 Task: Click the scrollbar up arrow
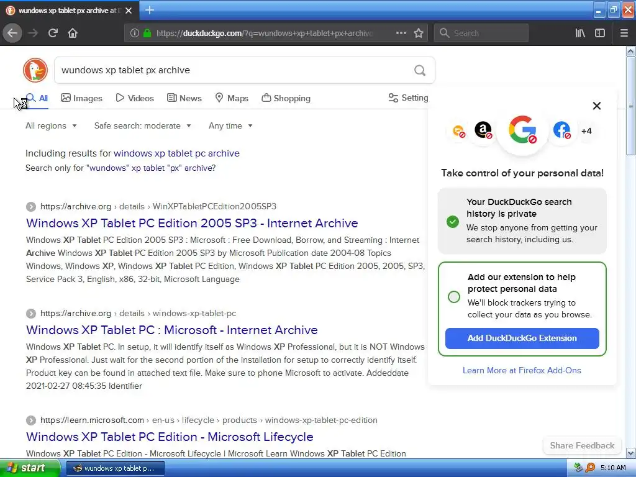click(x=631, y=51)
